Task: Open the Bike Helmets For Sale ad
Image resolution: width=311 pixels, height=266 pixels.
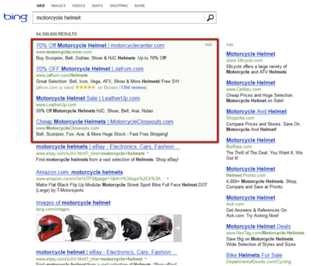Action: click(x=255, y=255)
